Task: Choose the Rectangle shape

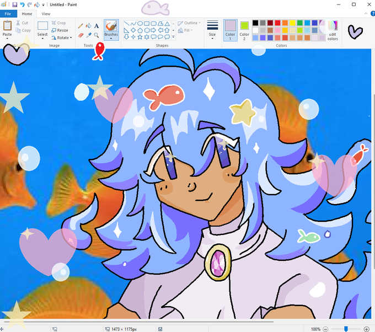Action: [147, 24]
